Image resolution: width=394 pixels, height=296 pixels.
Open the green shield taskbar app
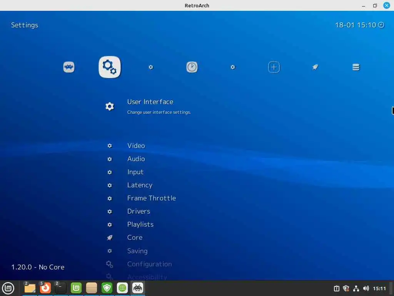click(x=107, y=288)
